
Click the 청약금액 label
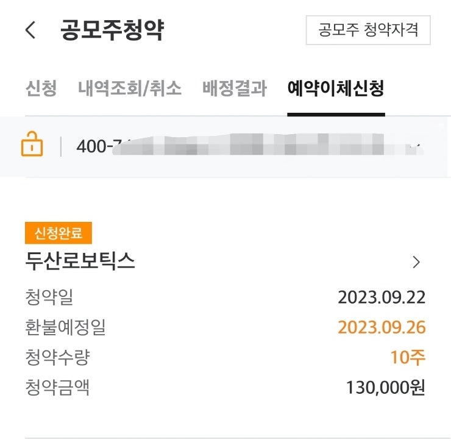(x=57, y=387)
